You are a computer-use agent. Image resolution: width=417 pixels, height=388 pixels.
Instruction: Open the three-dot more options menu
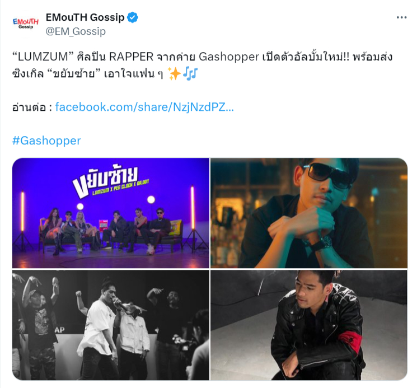point(401,17)
